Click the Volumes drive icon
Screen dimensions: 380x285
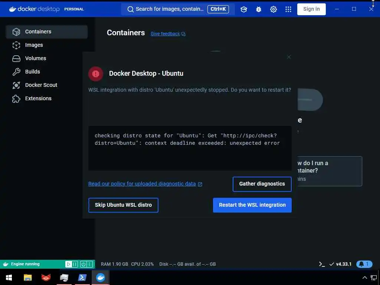[x=16, y=58]
